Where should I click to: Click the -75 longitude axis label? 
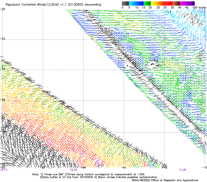(205, 167)
